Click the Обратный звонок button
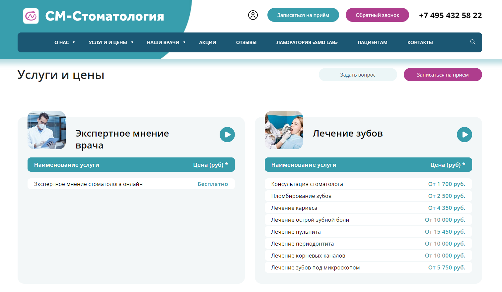Image resolution: width=502 pixels, height=292 pixels. coord(377,15)
